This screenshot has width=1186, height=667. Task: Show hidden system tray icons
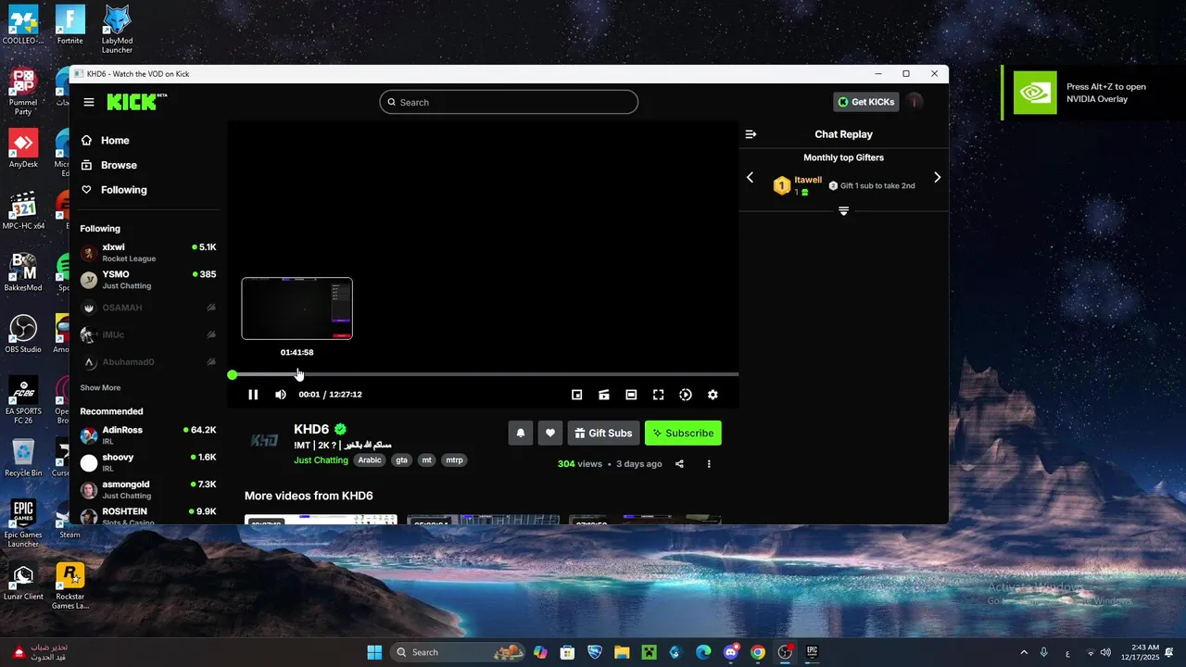pyautogui.click(x=1024, y=652)
